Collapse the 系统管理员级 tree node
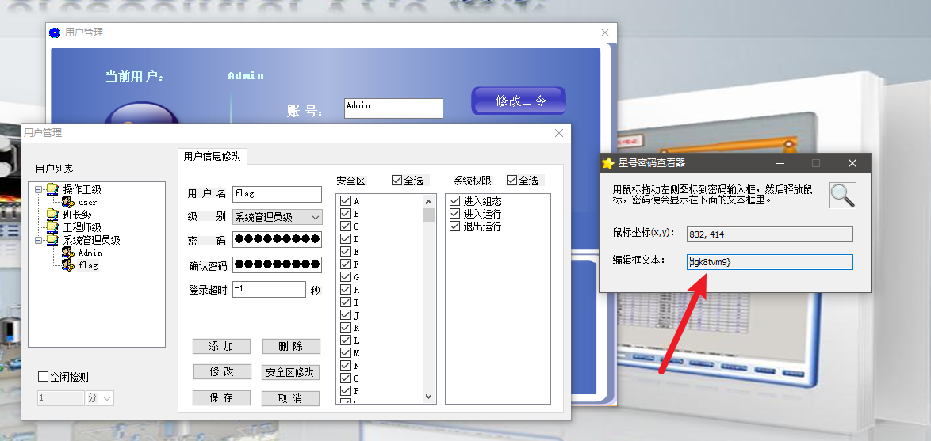 [x=39, y=240]
